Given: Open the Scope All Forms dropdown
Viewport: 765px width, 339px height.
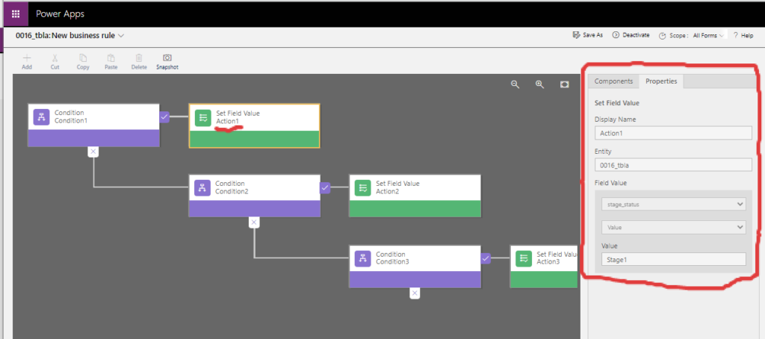Looking at the screenshot, I should pyautogui.click(x=708, y=35).
